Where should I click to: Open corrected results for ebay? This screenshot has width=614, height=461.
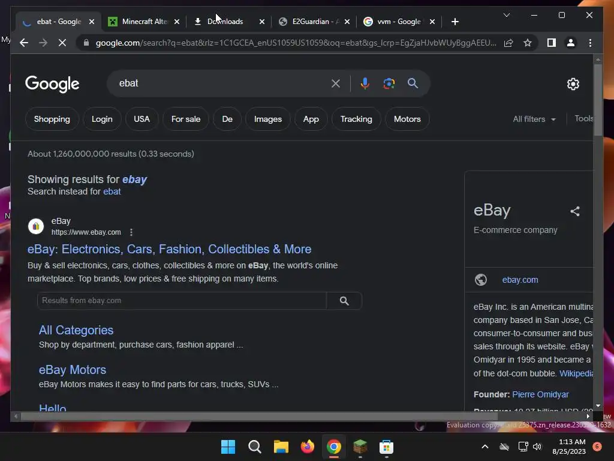click(134, 179)
